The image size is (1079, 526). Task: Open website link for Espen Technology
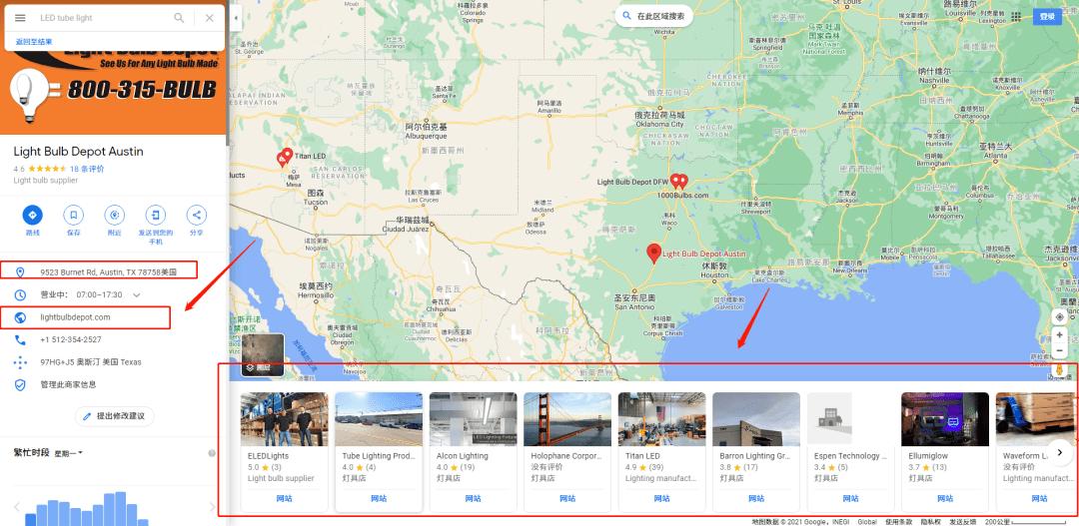tap(850, 498)
